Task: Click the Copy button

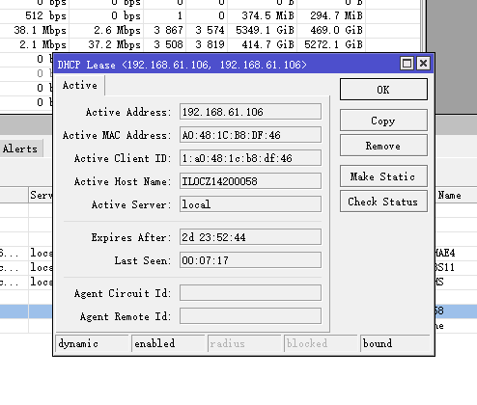Action: 383,121
